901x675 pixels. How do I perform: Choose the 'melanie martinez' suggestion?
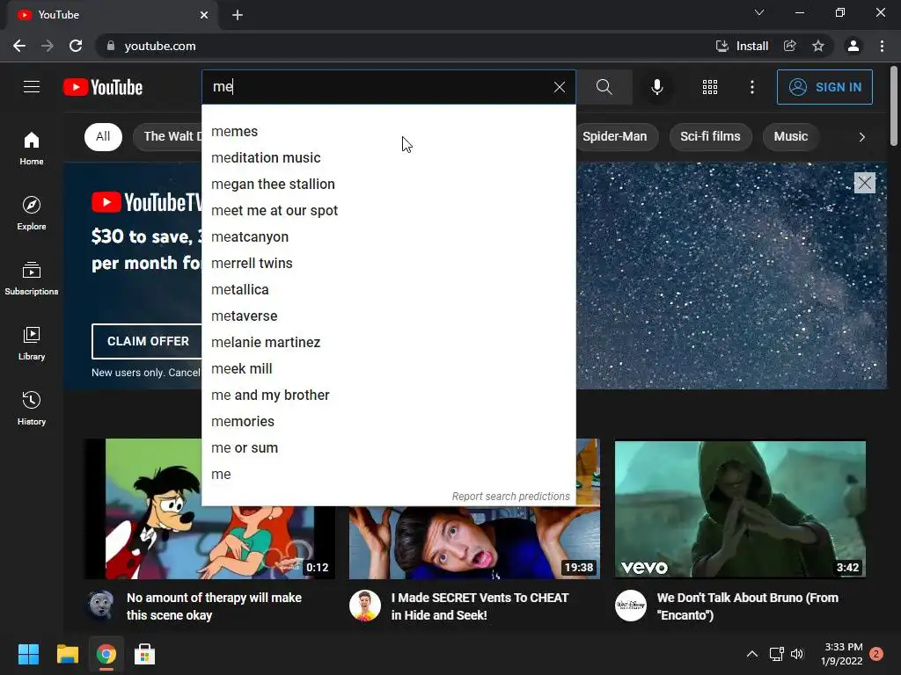click(388, 343)
